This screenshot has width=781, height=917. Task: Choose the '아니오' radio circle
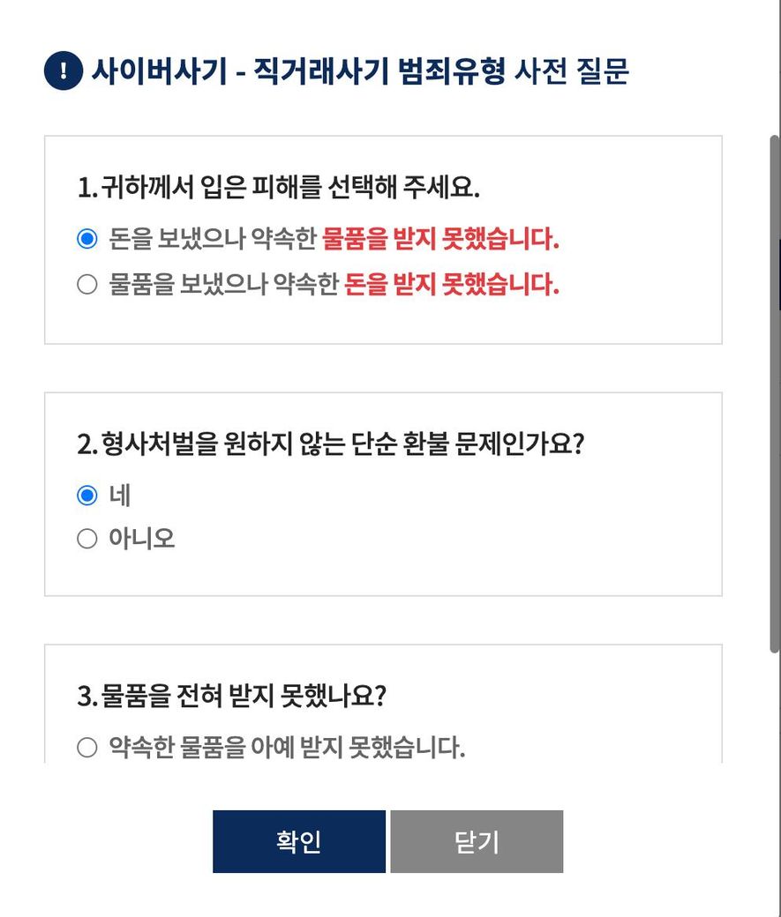point(86,539)
